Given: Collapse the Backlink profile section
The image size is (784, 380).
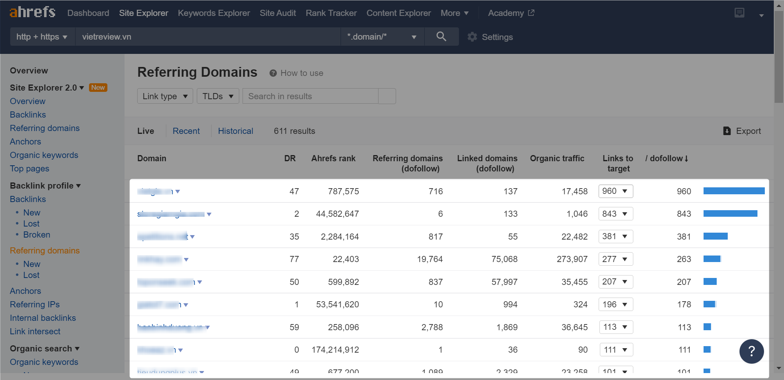Looking at the screenshot, I should point(45,186).
